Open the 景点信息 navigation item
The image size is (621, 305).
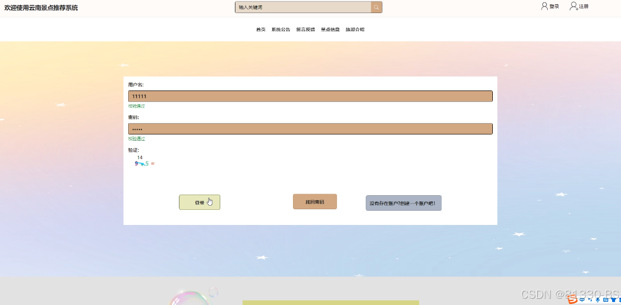pos(330,30)
